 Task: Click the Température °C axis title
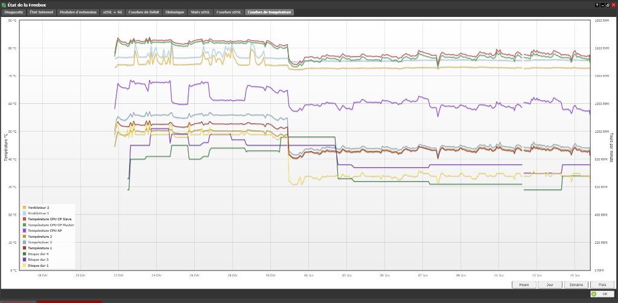tap(6, 147)
